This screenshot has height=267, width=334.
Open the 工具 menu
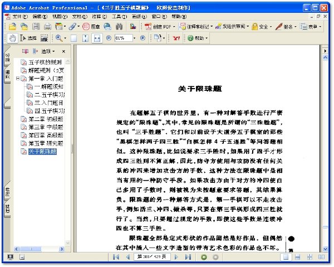pyautogui.click(x=120, y=16)
